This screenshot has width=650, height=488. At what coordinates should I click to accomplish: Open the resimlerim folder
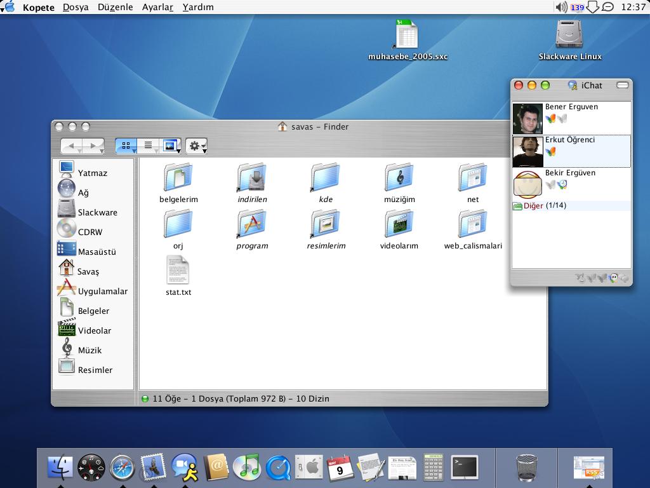coord(326,229)
